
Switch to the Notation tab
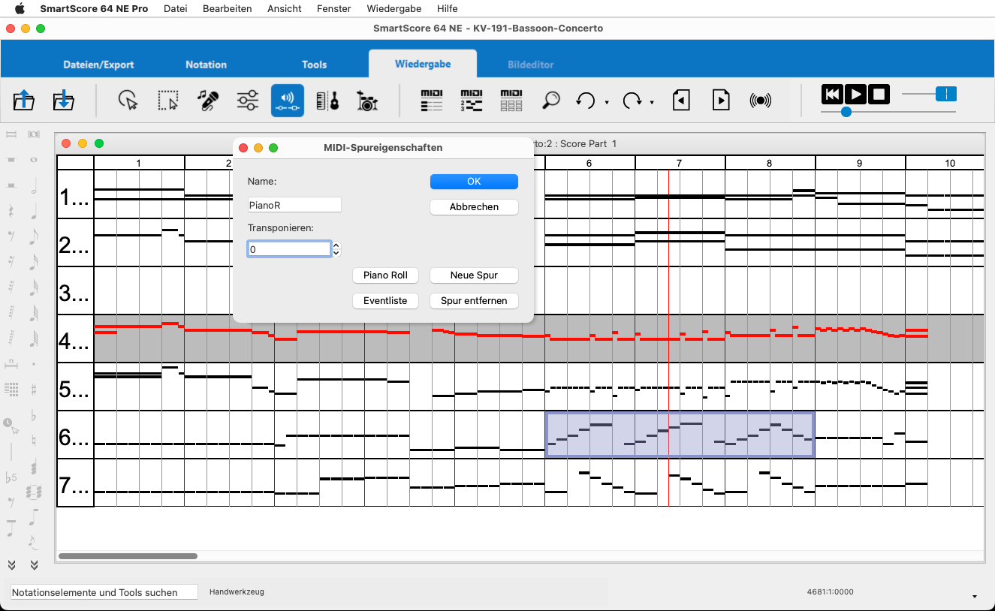coord(206,65)
